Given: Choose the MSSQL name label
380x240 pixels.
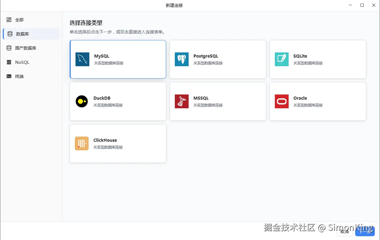Looking at the screenshot, I should point(201,98).
